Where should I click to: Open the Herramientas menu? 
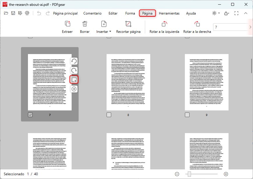[x=169, y=13]
